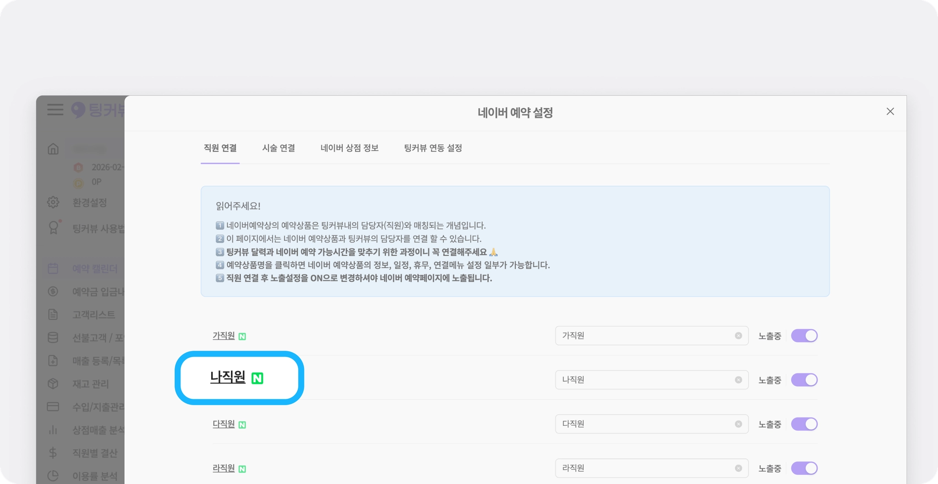Open the 팅커뷰 사용법 badge icon

[x=54, y=228]
